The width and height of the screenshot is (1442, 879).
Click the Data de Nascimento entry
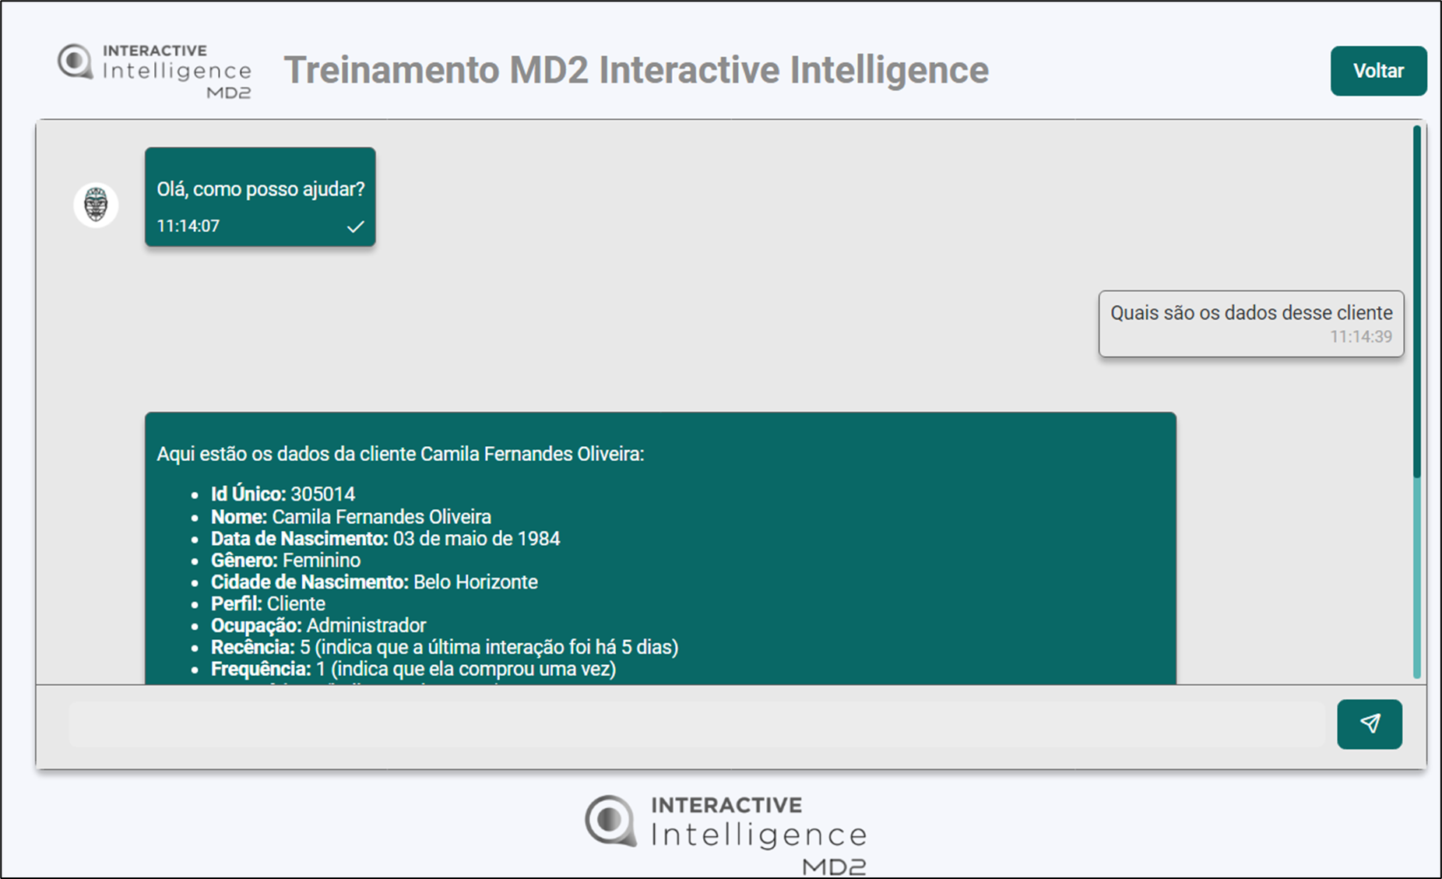point(385,539)
